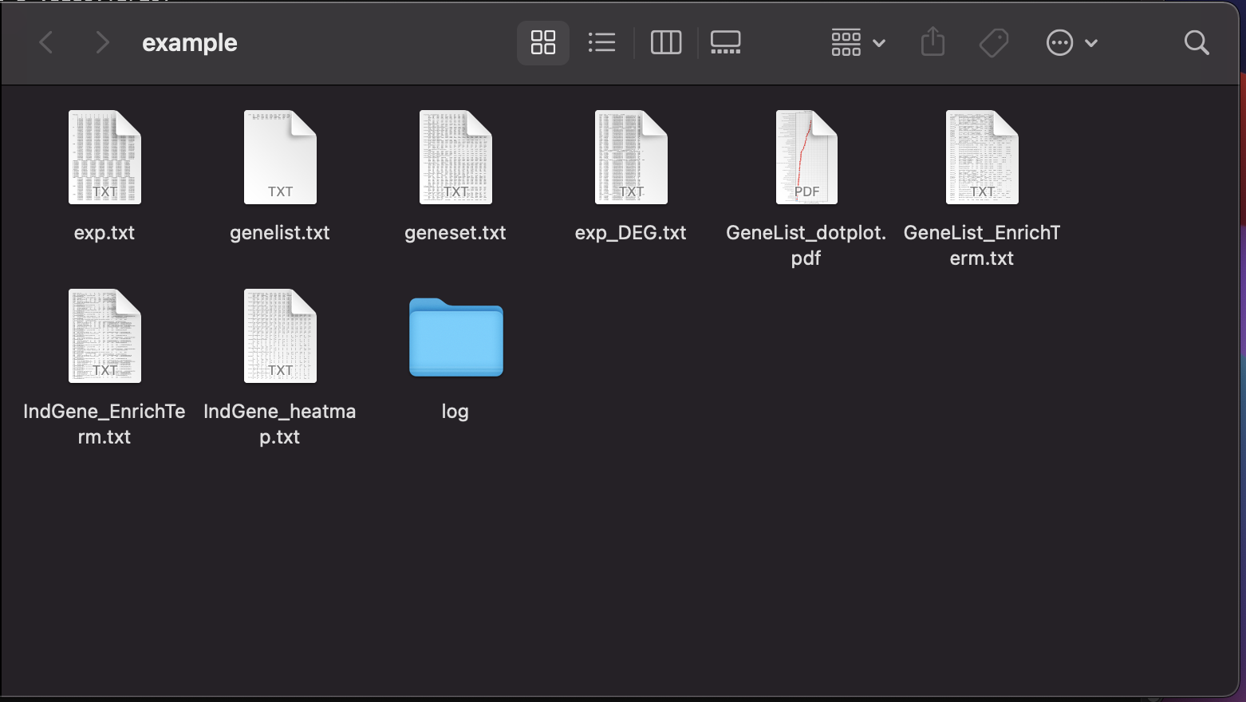The width and height of the screenshot is (1246, 702).
Task: Click the Edit Tags icon
Action: (994, 42)
